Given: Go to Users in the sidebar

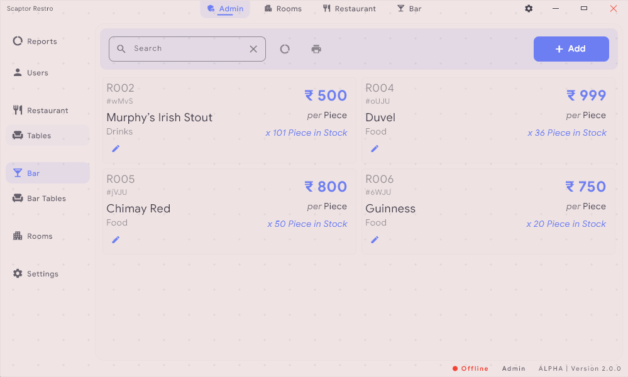Looking at the screenshot, I should [37, 73].
